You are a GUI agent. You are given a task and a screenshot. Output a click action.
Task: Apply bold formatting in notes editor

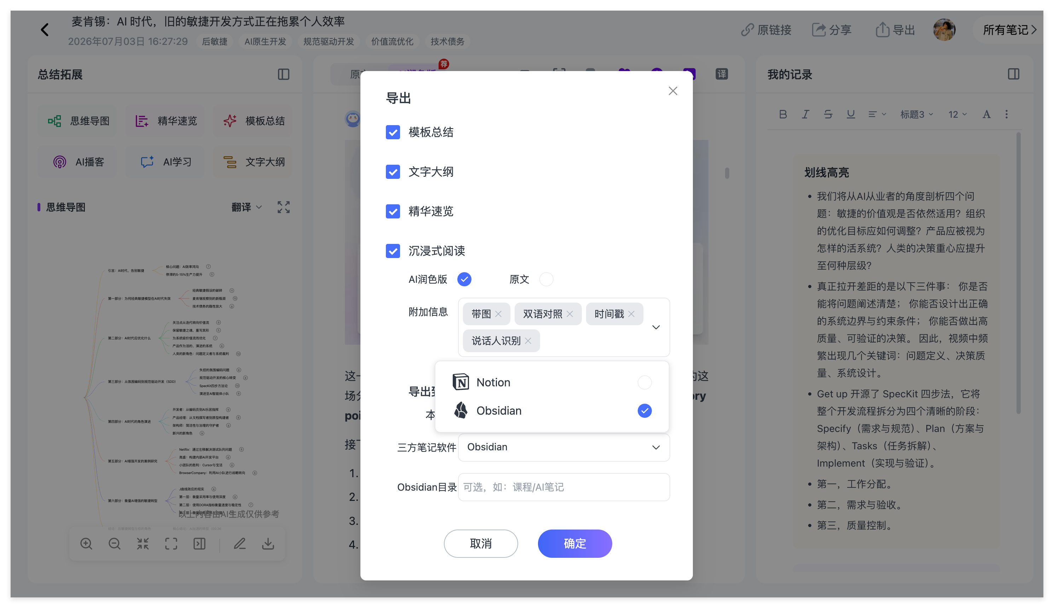(783, 114)
